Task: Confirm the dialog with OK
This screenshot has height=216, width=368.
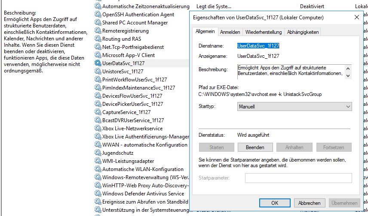Action: point(275,203)
